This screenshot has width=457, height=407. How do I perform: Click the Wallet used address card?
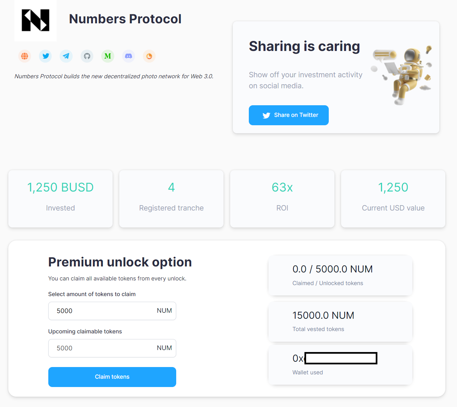340,365
